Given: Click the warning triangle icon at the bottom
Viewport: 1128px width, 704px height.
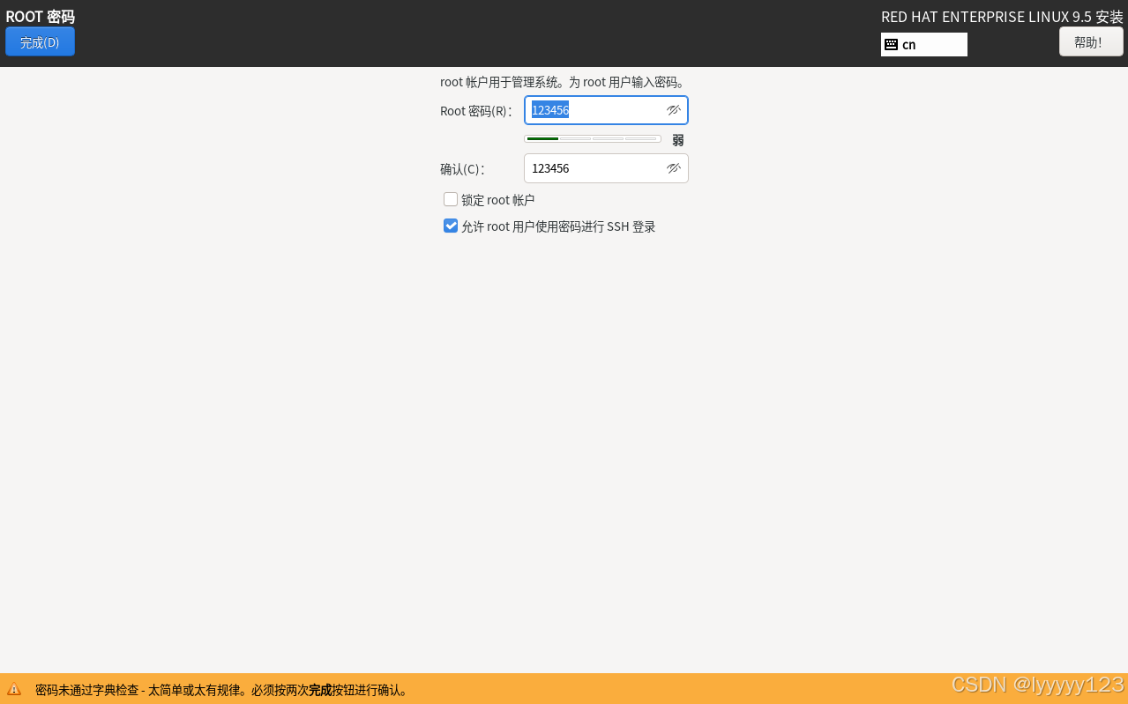Looking at the screenshot, I should tap(14, 690).
